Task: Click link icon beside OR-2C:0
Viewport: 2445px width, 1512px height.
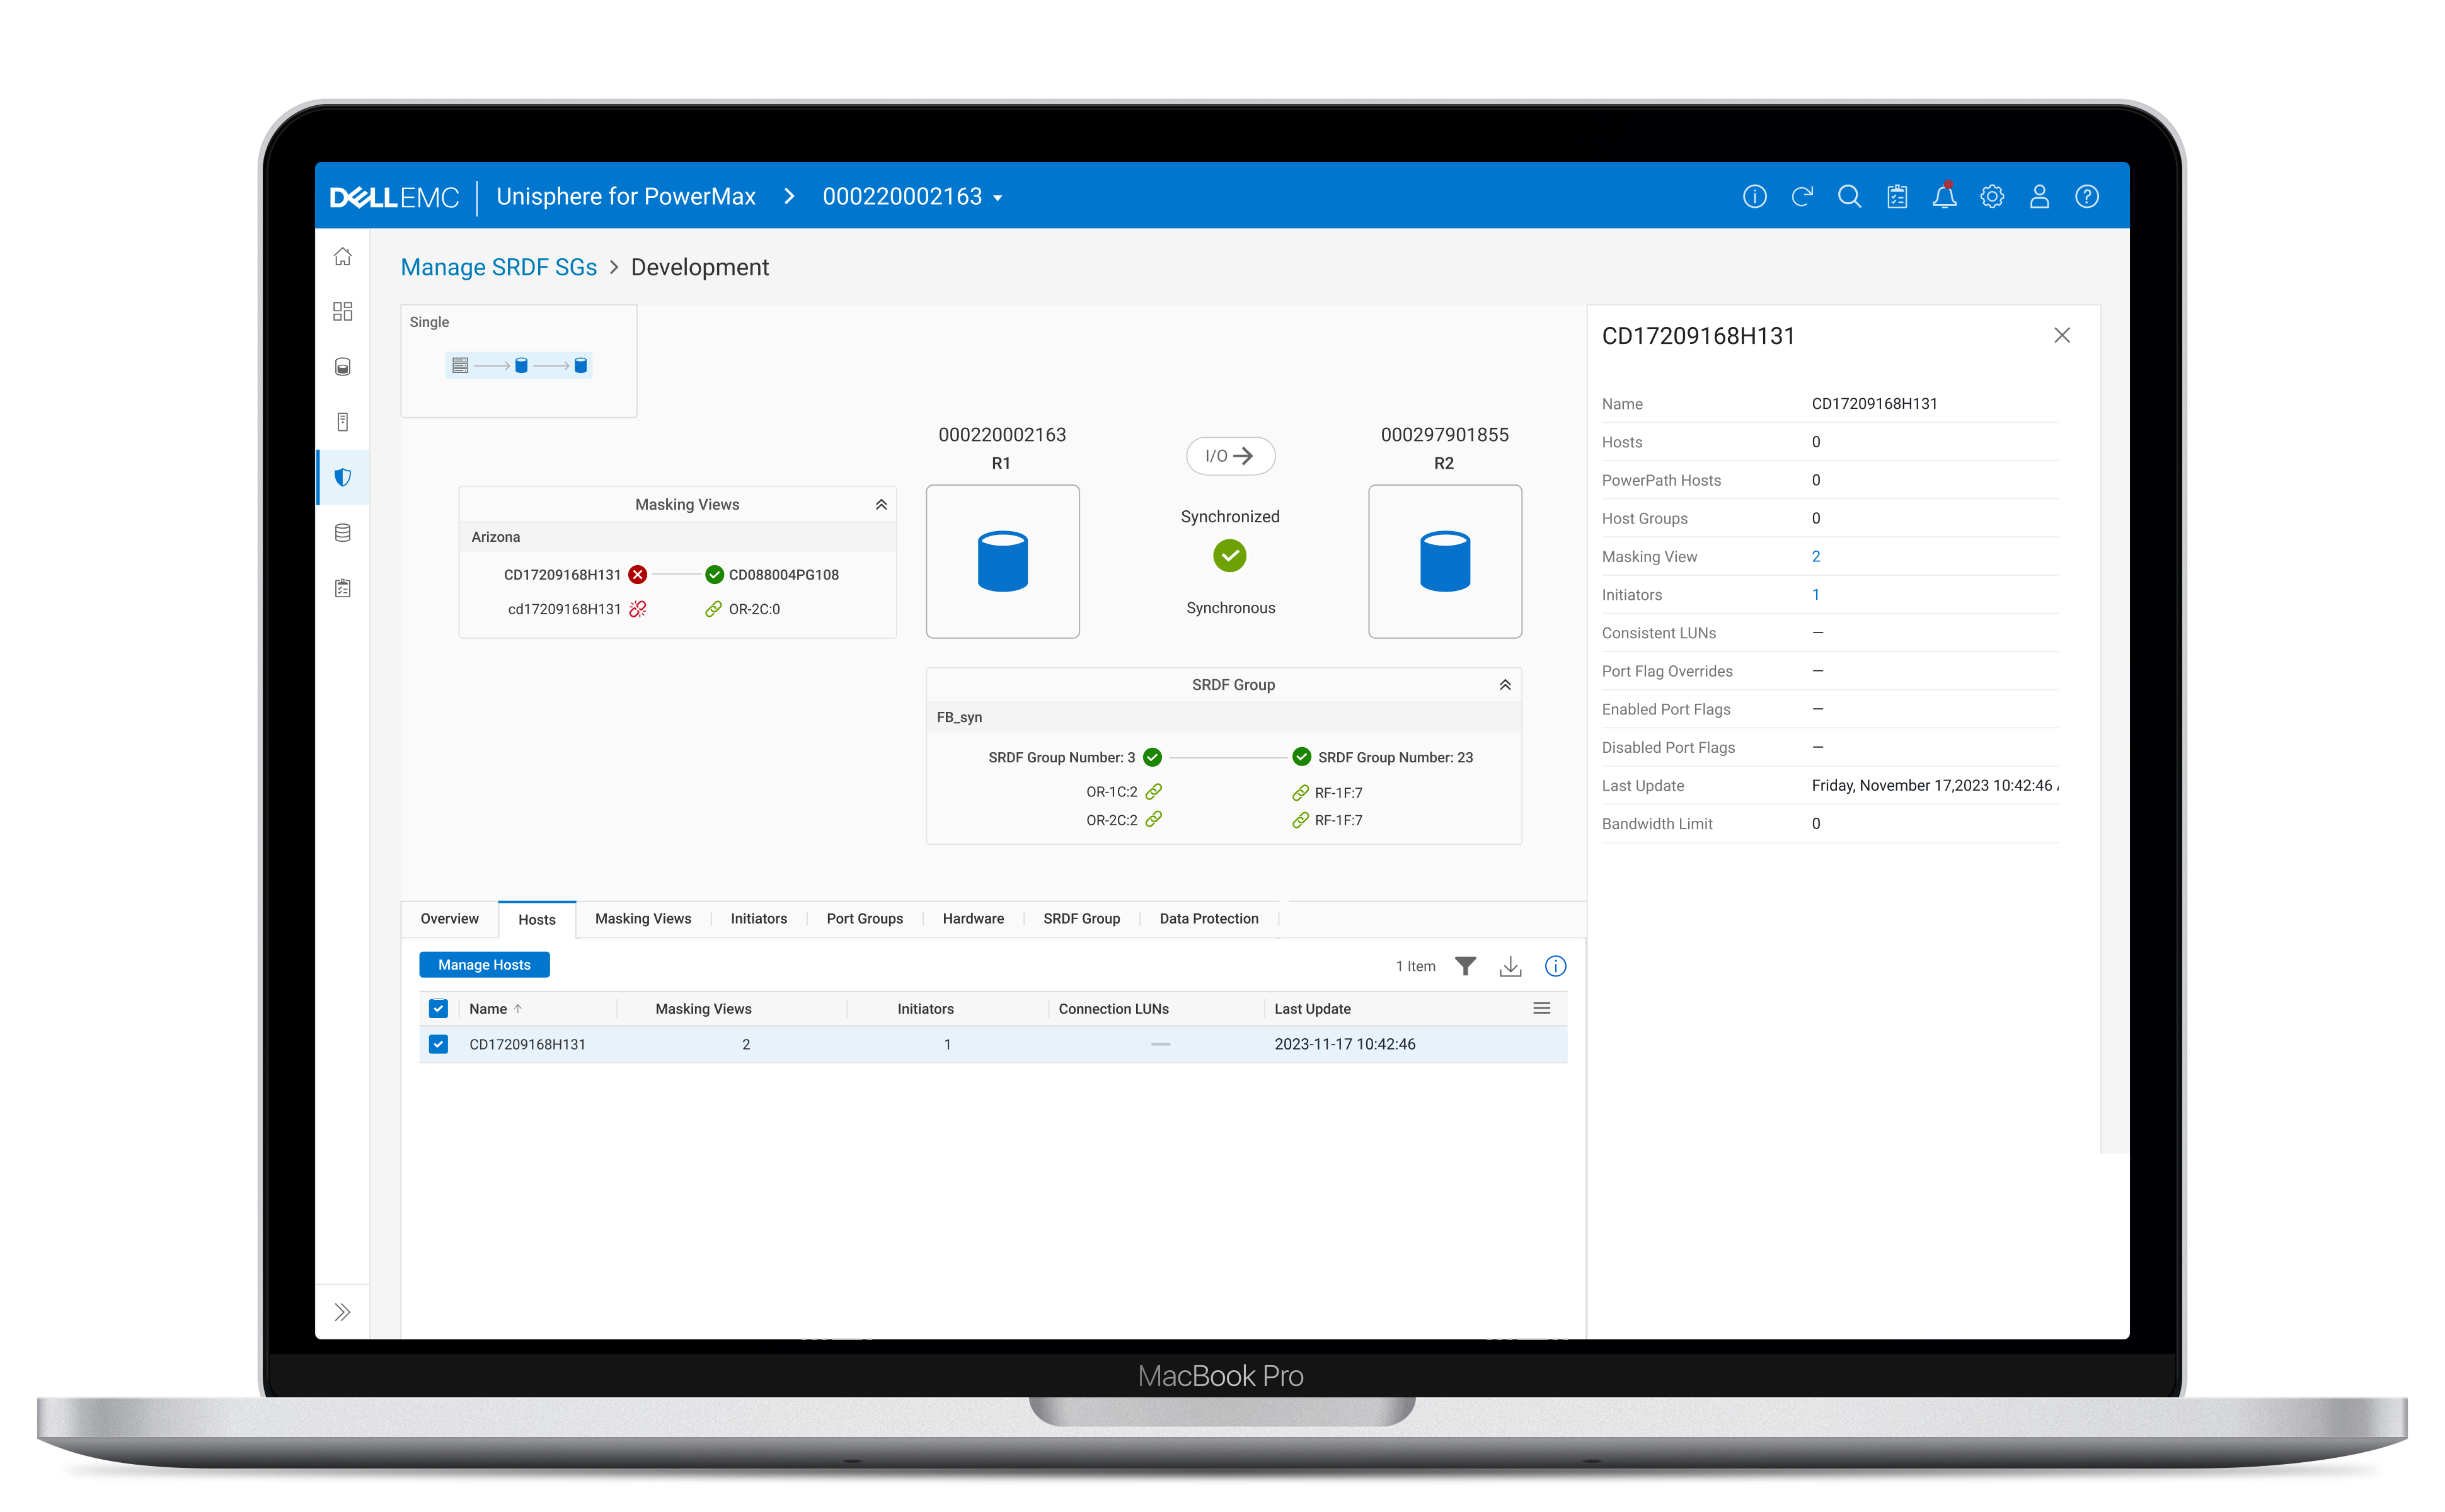Action: click(713, 609)
